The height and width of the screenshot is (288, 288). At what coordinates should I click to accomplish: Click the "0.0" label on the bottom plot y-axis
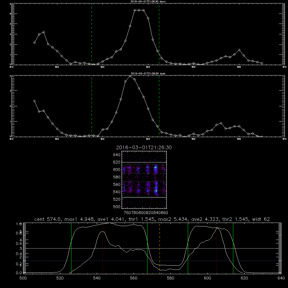19,273
